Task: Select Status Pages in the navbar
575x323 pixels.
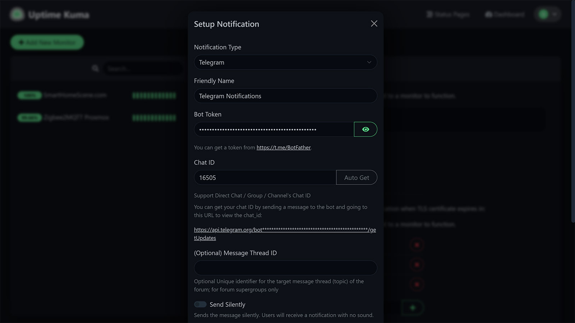Action: [x=448, y=14]
